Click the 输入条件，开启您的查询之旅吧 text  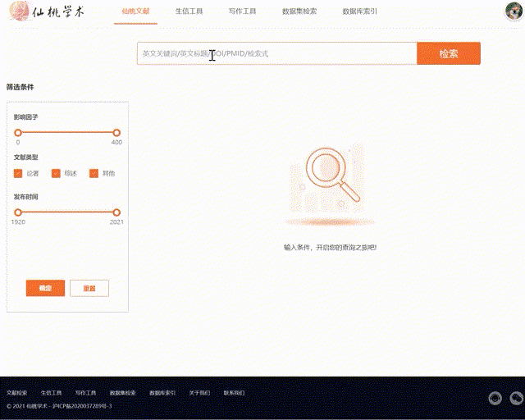pos(330,248)
